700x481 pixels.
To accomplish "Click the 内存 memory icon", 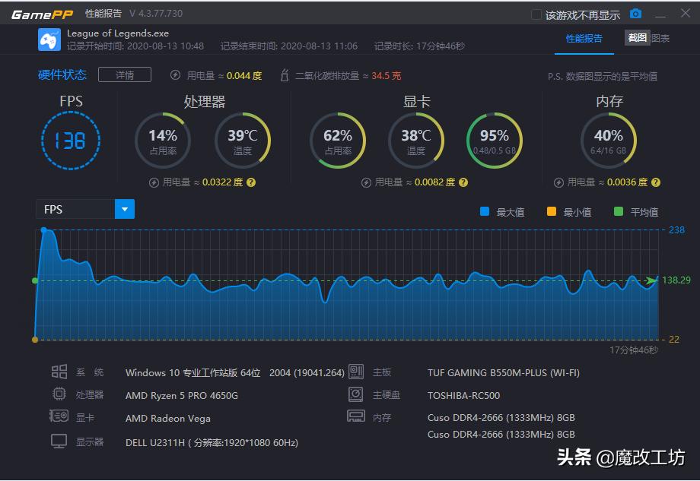I will point(355,416).
